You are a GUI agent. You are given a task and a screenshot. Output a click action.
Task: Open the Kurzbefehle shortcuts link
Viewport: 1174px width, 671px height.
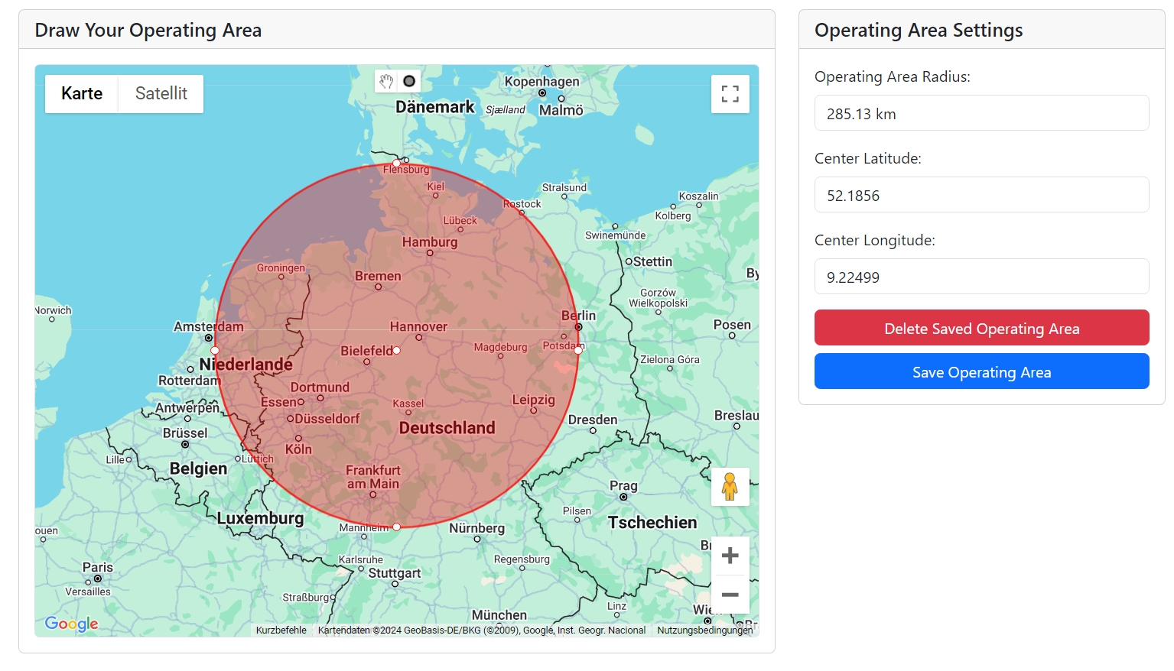pos(281,630)
